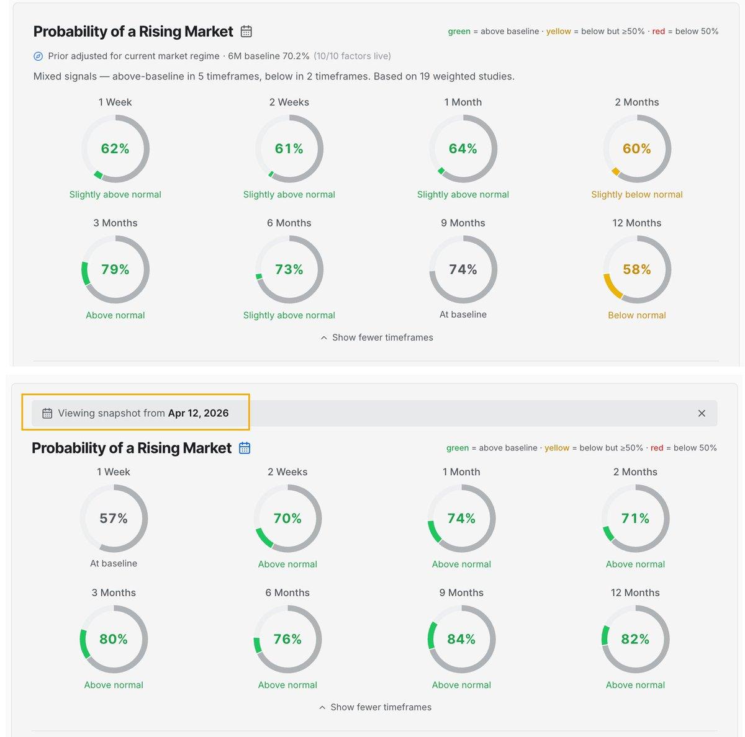Click the yellow legend label in the snapshot panel
The width and height of the screenshot is (745, 737).
(557, 447)
